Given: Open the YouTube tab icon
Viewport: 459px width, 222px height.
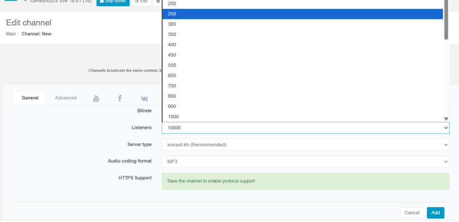Looking at the screenshot, I should (x=96, y=98).
